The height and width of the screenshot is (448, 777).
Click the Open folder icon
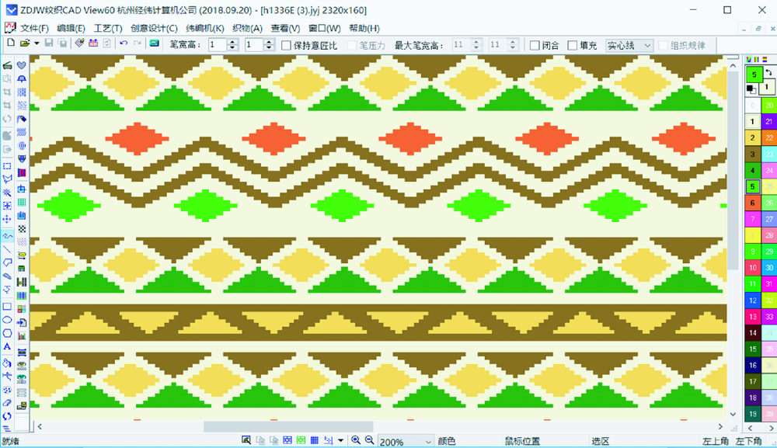coord(24,44)
